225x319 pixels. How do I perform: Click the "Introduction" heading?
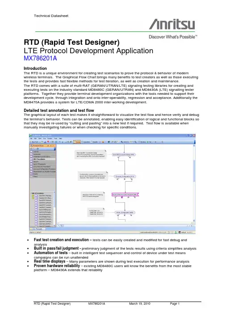click(35, 68)
